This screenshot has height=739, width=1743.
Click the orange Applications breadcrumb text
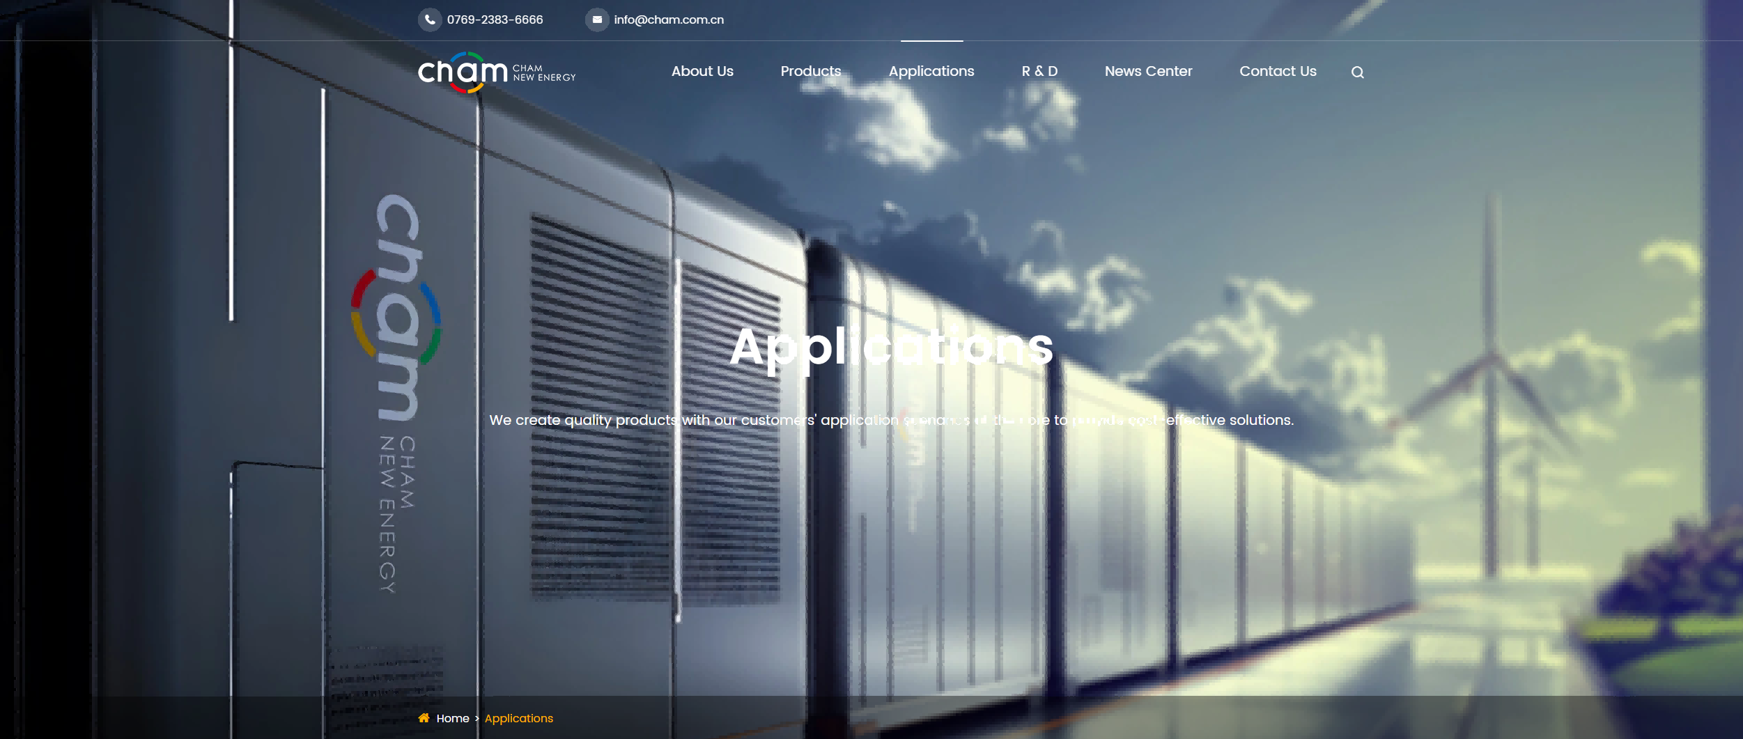point(518,718)
